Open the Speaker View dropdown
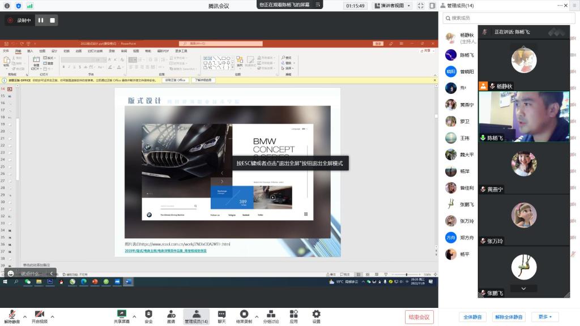 (x=393, y=6)
